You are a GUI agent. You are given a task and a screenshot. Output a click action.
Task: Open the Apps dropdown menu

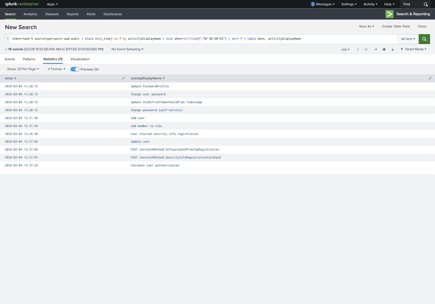52,4
